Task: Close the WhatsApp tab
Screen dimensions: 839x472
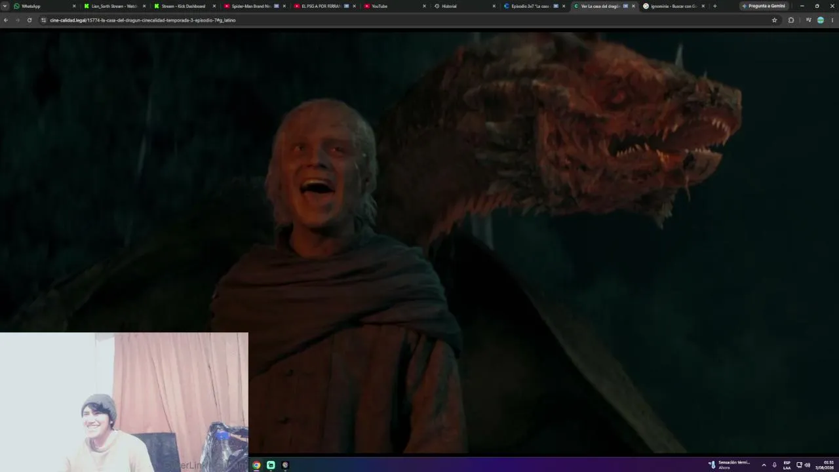Action: coord(74,6)
